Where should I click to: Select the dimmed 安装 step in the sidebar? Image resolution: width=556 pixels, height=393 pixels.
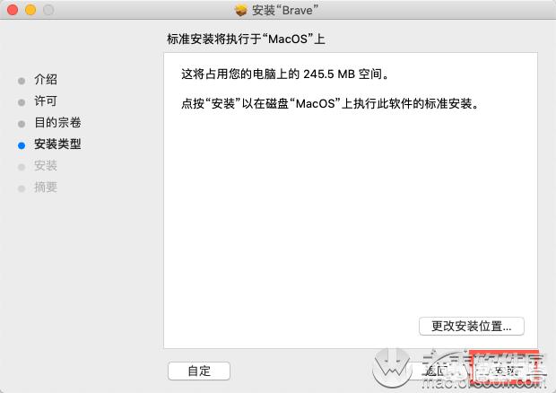point(46,166)
